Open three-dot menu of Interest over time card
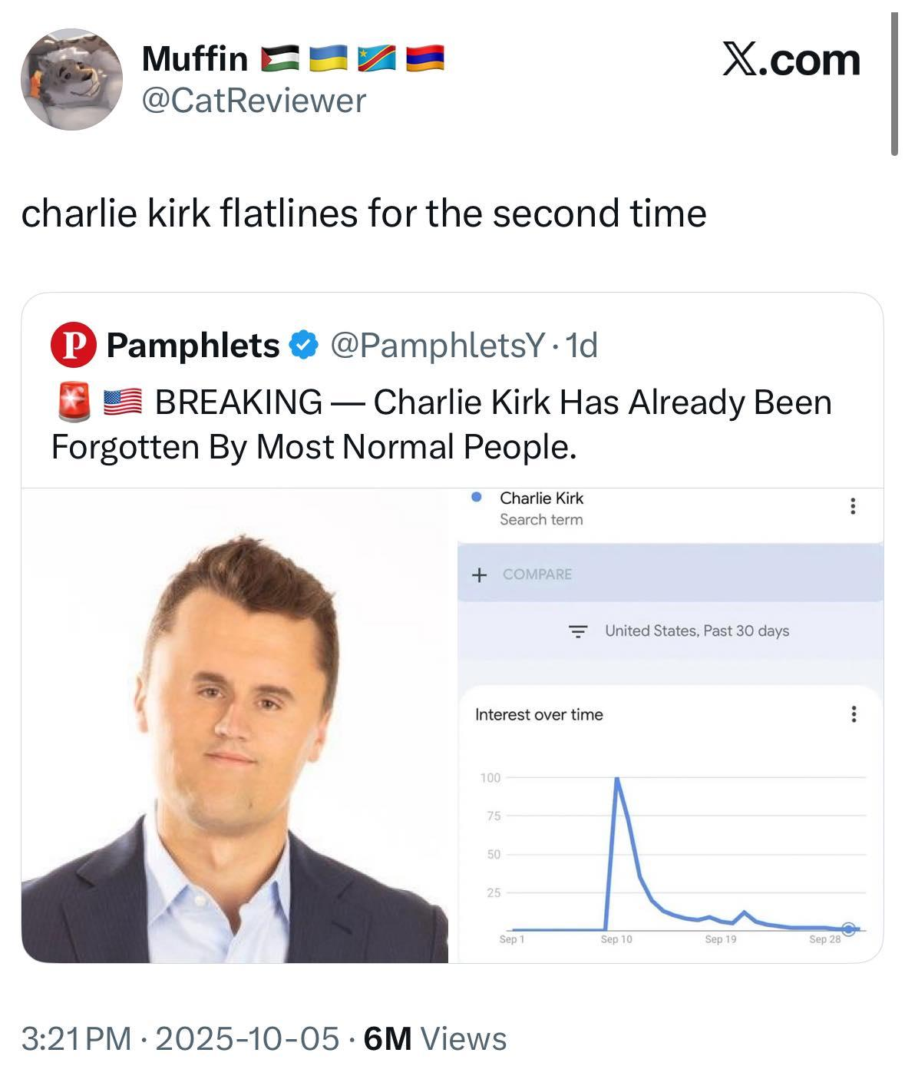This screenshot has height=1076, width=905. click(x=853, y=714)
